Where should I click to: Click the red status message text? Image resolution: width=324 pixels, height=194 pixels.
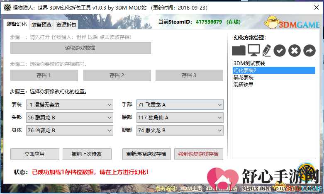(x=90, y=172)
